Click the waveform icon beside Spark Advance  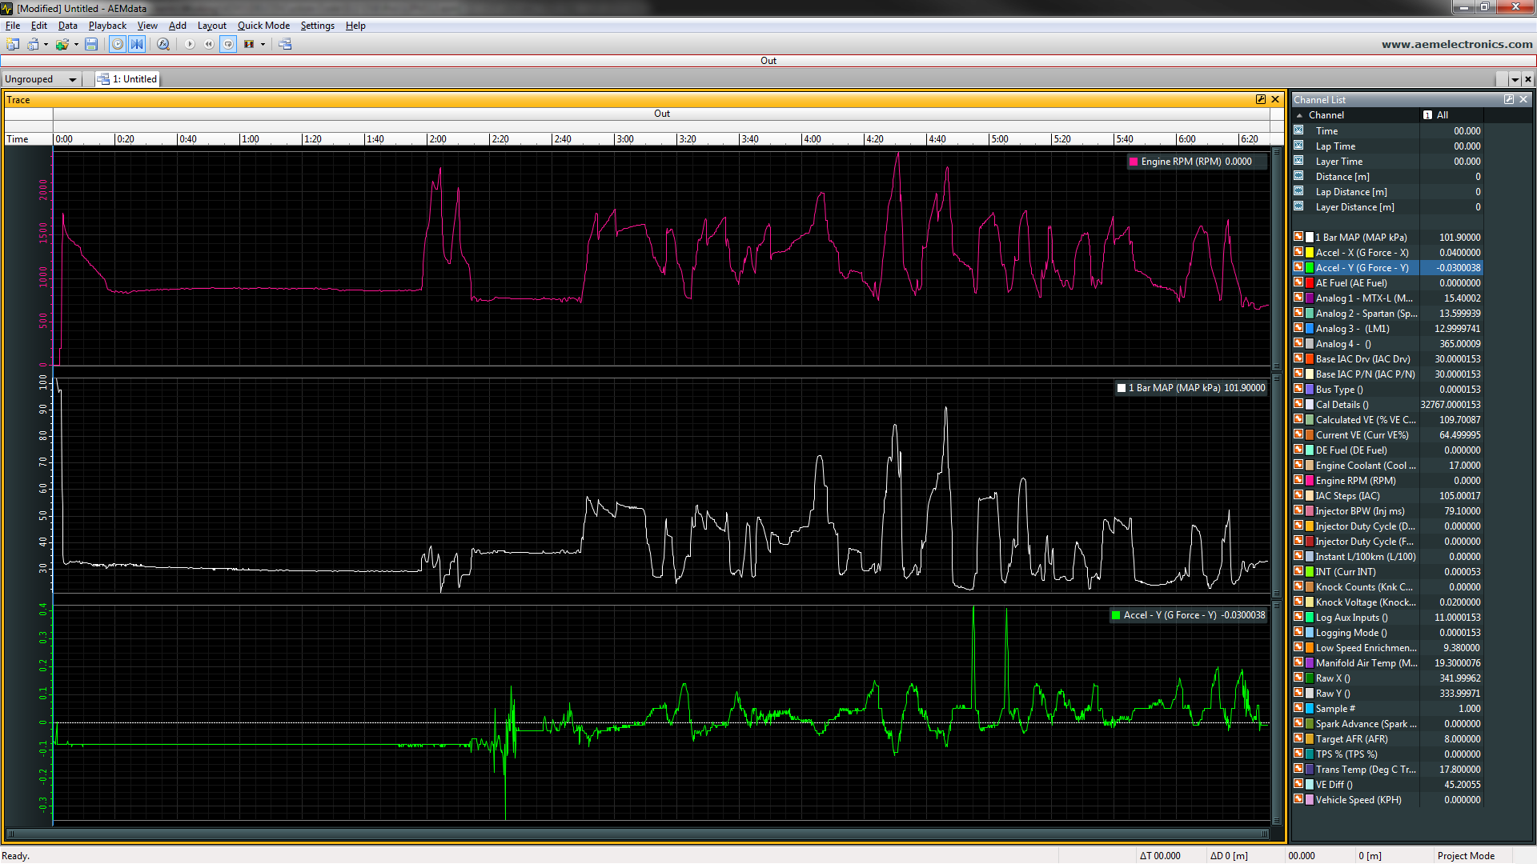pyautogui.click(x=1298, y=723)
